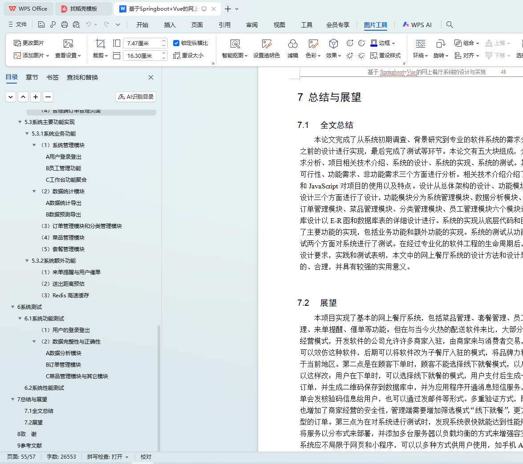
Task: Click the navigation pane vertical scrollbar
Action: click(x=159, y=388)
